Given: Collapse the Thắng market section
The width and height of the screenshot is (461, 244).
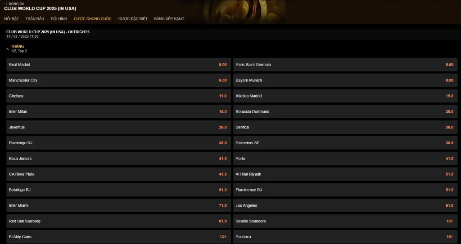Looking at the screenshot, I should pyautogui.click(x=8, y=49).
